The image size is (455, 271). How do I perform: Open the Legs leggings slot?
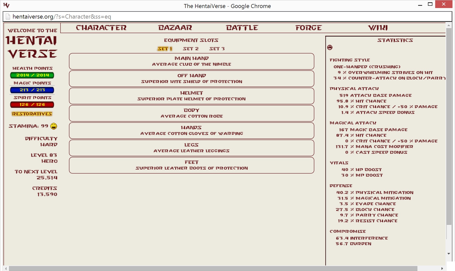192,148
